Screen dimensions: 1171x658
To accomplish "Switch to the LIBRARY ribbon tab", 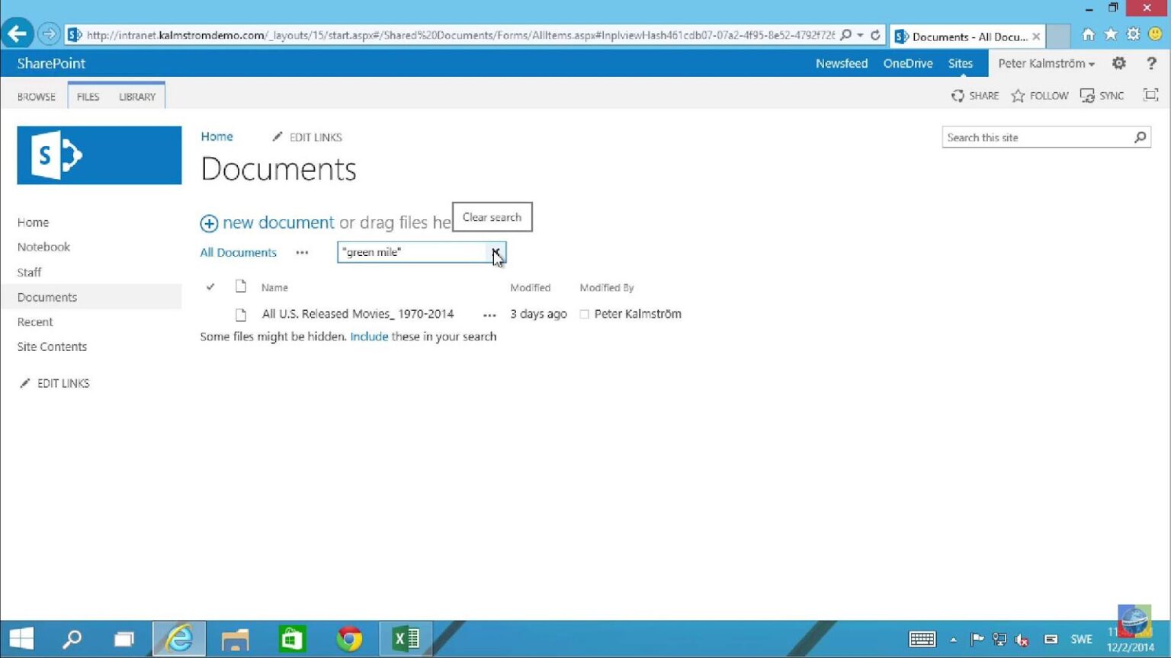I will [x=136, y=96].
